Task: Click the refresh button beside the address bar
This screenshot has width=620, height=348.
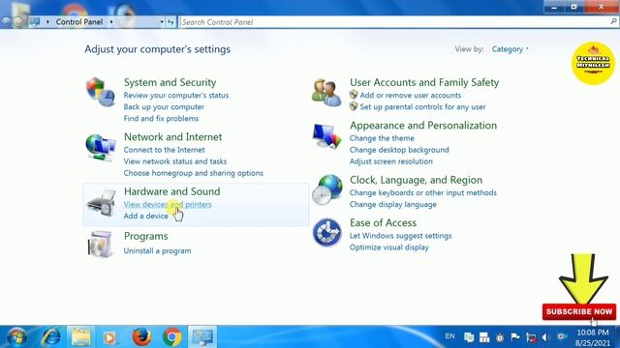Action: tap(170, 22)
